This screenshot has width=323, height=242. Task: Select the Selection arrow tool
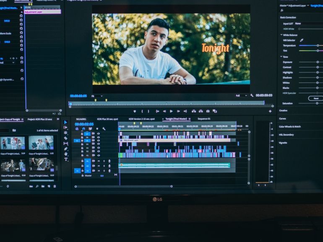click(65, 122)
